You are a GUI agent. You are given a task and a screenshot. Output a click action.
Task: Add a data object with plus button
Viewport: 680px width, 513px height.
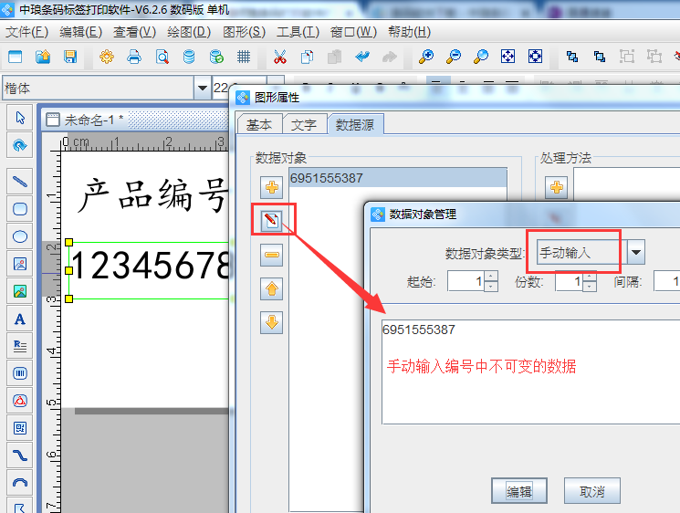coord(271,188)
